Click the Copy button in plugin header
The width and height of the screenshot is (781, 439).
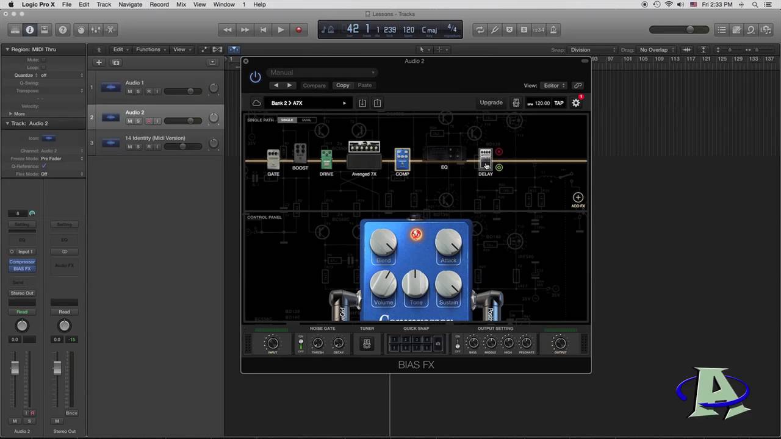[343, 85]
